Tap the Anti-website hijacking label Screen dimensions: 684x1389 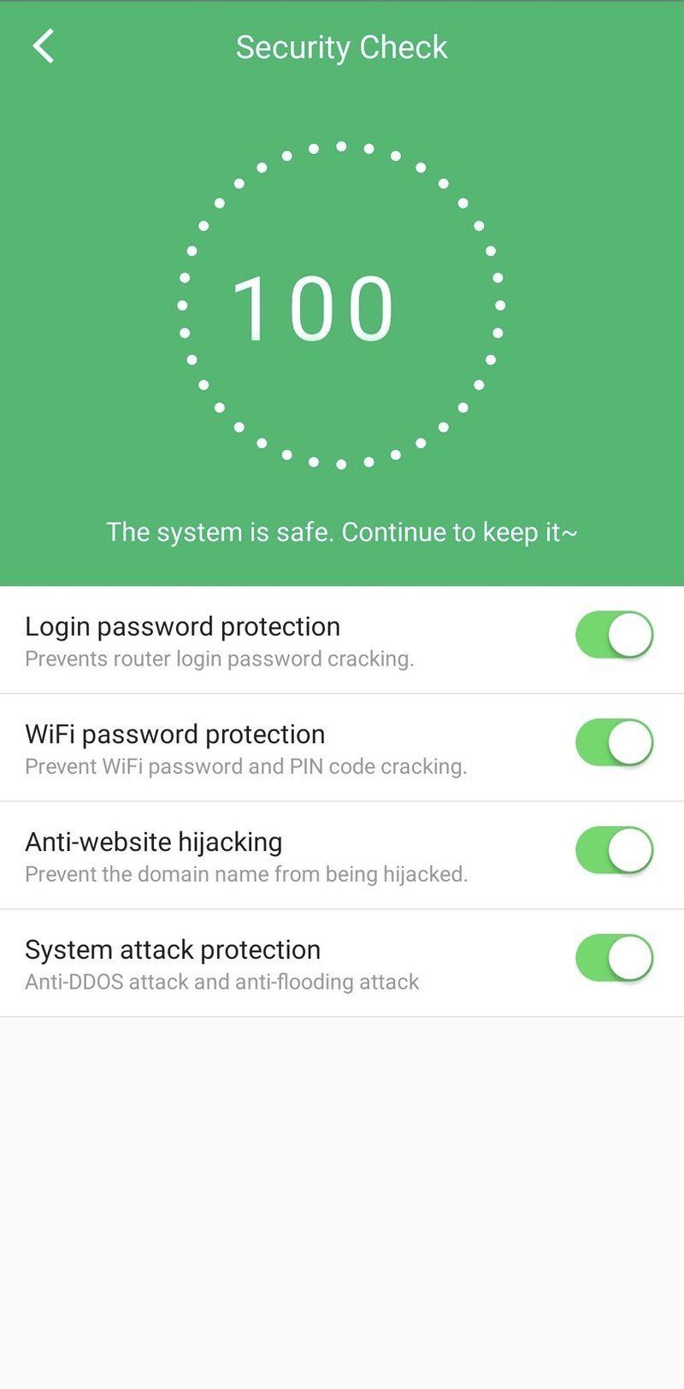click(154, 842)
